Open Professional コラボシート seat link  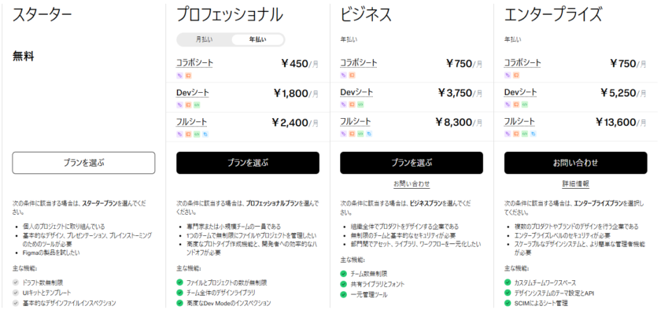tap(194, 63)
